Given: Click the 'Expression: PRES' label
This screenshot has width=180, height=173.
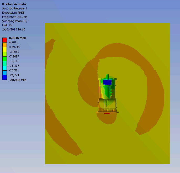Looking at the screenshot, I should click(x=13, y=13).
